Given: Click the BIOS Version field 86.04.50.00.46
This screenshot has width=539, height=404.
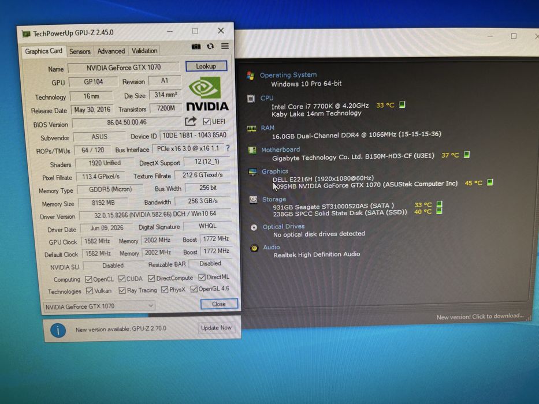Looking at the screenshot, I should (127, 122).
